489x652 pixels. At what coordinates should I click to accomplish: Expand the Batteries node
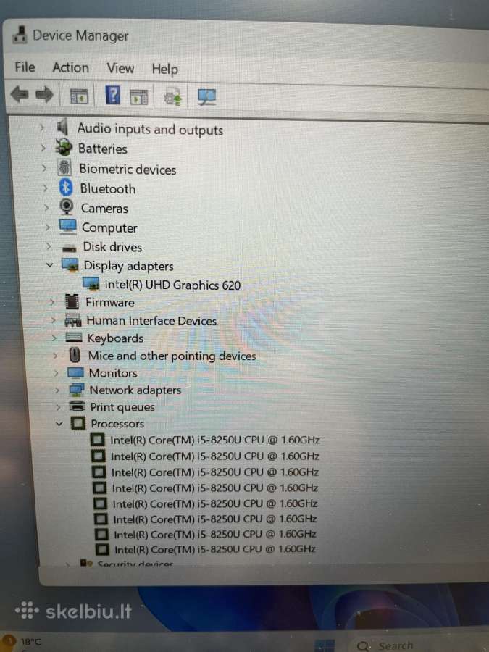[x=43, y=148]
